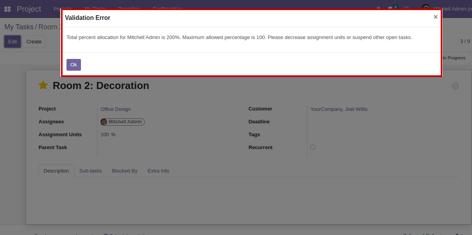The height and width of the screenshot is (235, 472).
Task: Open the main apps menu grid icon
Action: click(7, 9)
